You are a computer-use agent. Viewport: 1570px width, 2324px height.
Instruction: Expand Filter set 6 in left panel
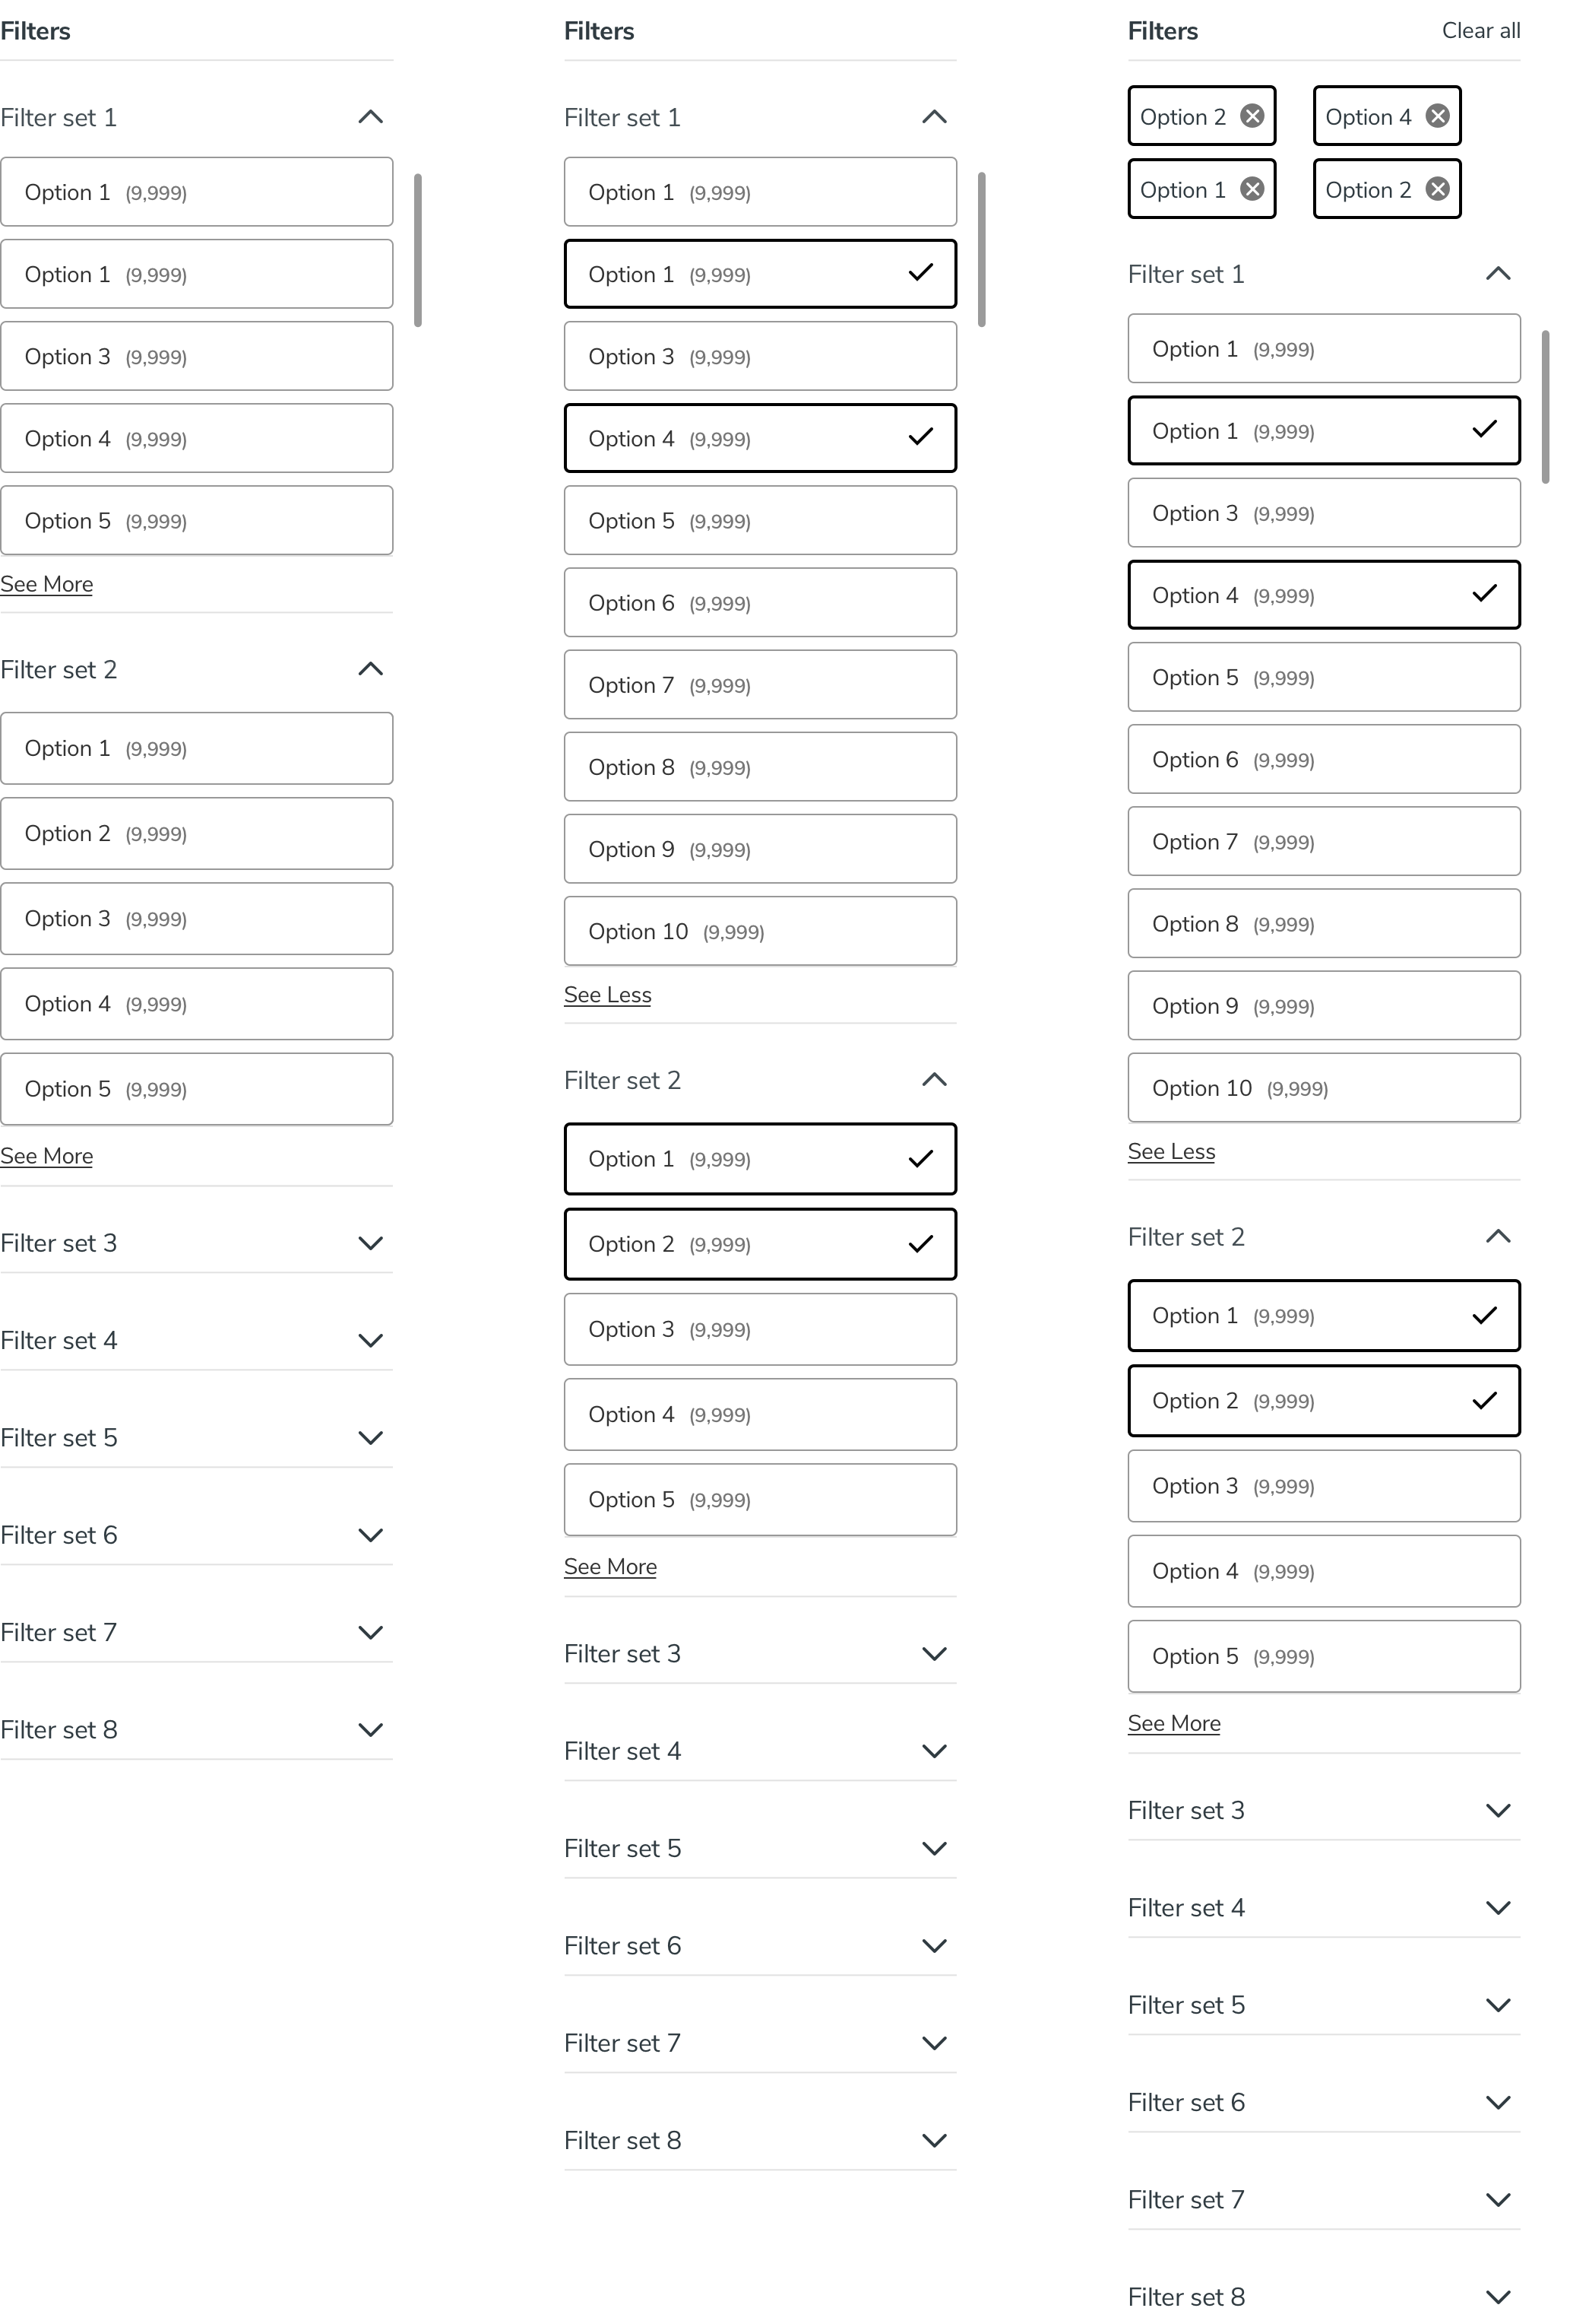(371, 1535)
